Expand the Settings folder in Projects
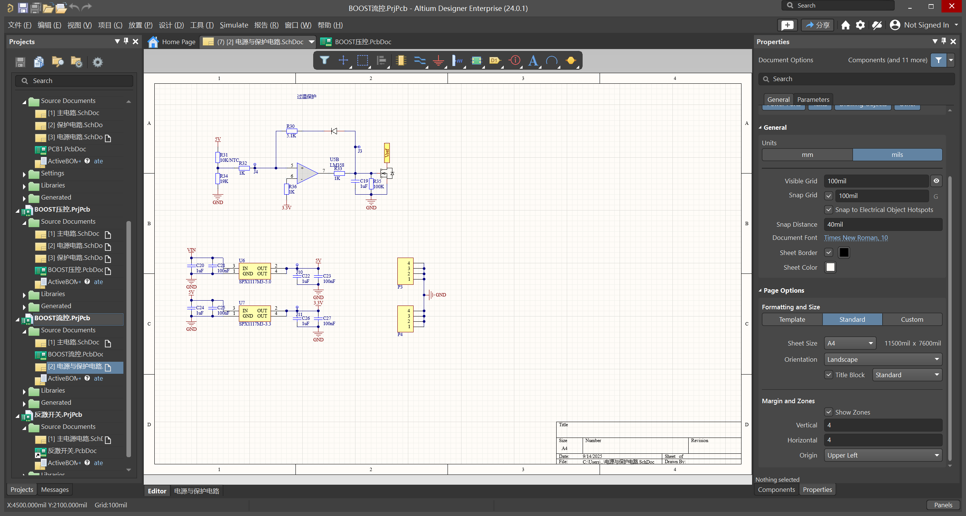Image resolution: width=966 pixels, height=516 pixels. coord(25,174)
